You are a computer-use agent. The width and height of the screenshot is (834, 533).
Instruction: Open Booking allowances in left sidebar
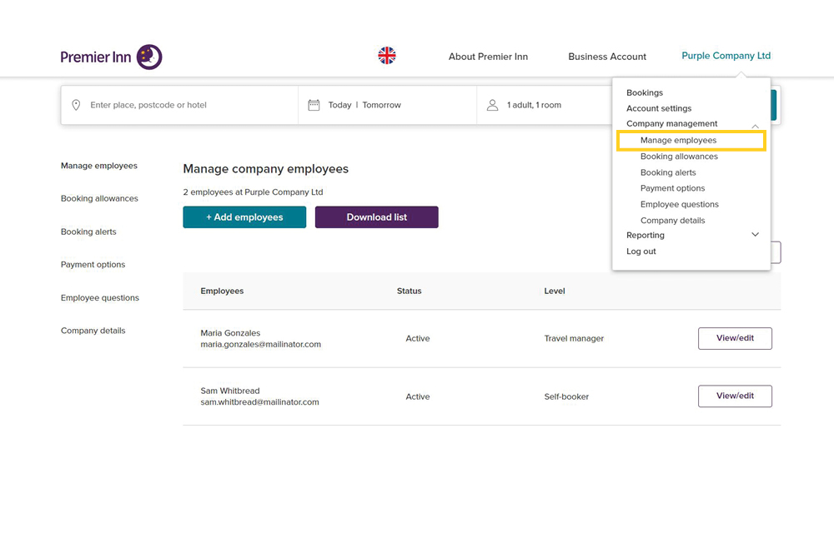99,198
